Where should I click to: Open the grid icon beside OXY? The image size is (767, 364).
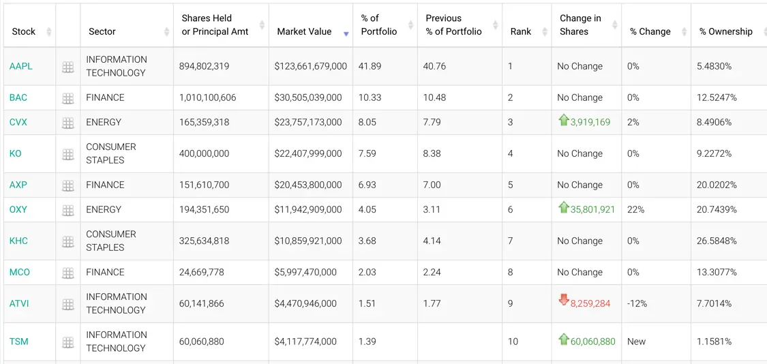coord(68,210)
